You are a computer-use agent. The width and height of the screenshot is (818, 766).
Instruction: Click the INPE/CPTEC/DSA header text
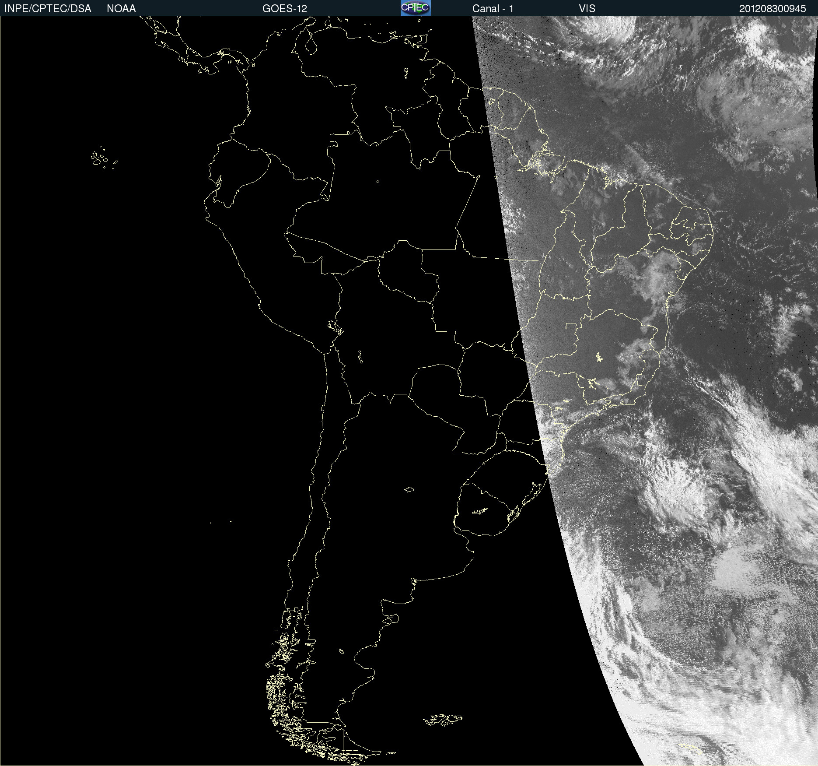(x=48, y=9)
